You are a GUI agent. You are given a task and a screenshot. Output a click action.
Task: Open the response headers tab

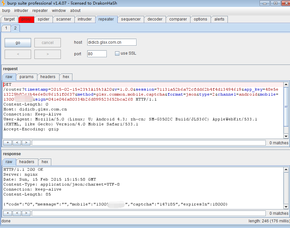(27, 162)
